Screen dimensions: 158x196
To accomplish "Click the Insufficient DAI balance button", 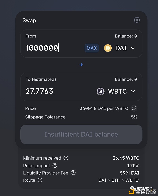I will coord(81,134).
